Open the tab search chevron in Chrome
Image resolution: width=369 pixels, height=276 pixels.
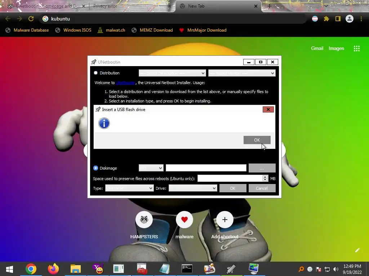pos(326,6)
